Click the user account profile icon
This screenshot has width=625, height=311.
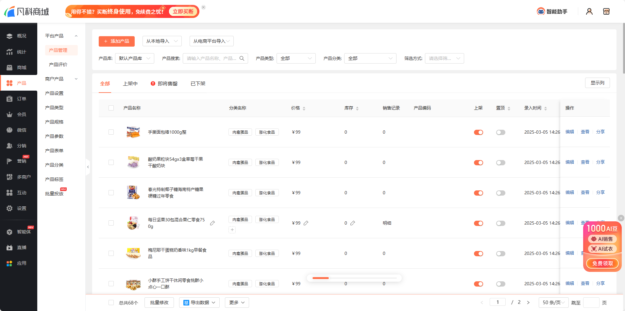coord(589,11)
